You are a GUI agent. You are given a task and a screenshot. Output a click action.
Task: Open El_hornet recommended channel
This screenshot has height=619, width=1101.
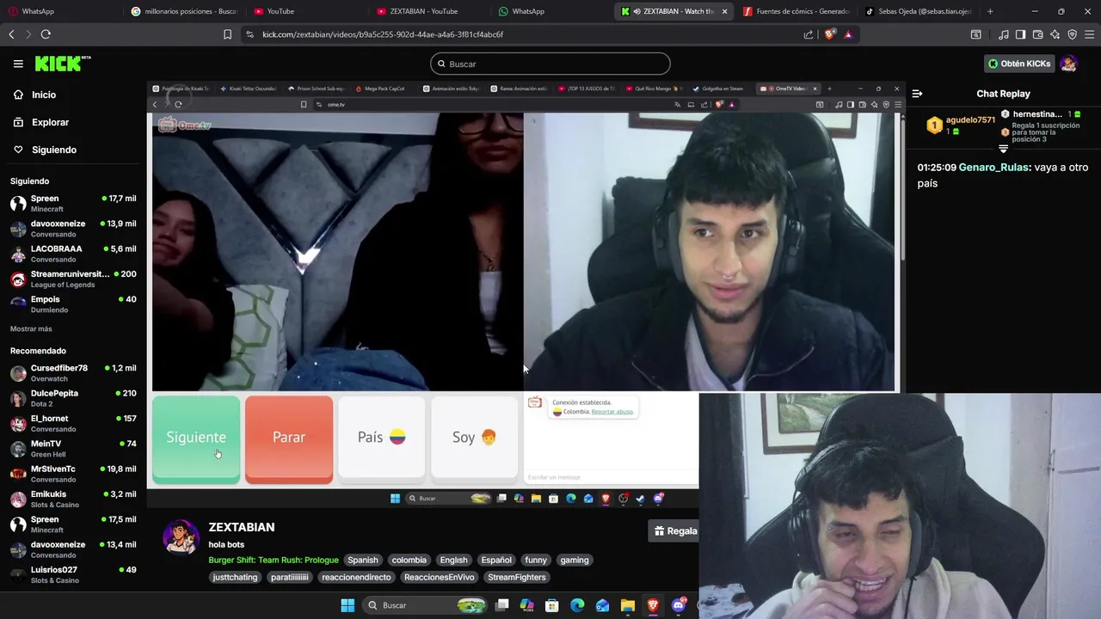[x=73, y=423]
